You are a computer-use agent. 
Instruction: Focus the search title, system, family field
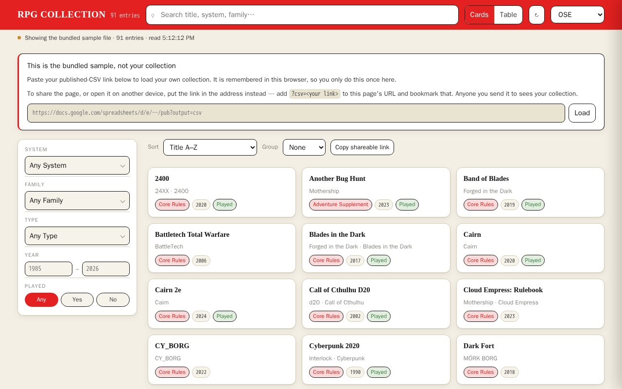(x=302, y=15)
